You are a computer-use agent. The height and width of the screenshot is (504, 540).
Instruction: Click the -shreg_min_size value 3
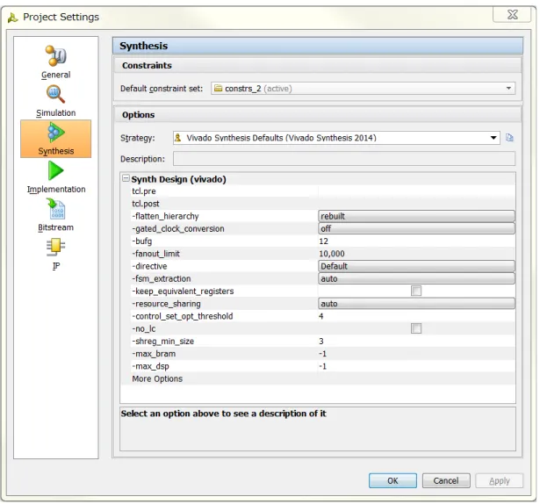tap(416, 341)
